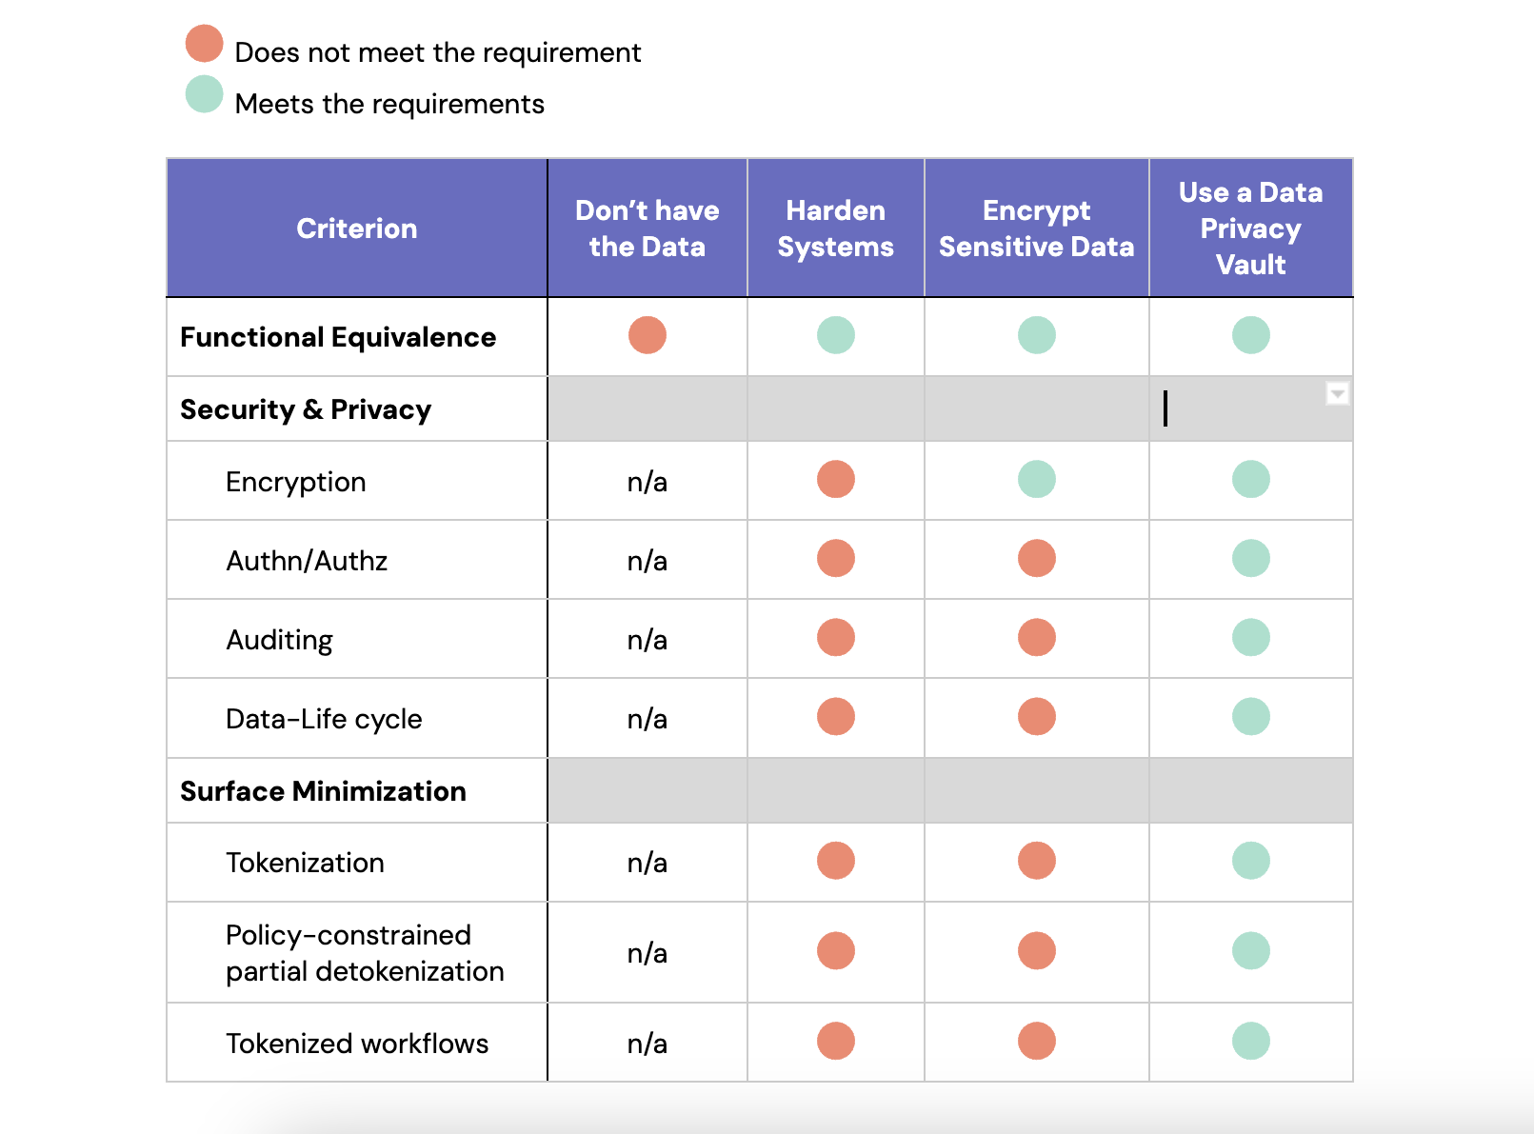Click red dot for Data-Life cycle under Encrypt Sensitive Data
Screen dimensions: 1534x1134
[x=1037, y=716]
